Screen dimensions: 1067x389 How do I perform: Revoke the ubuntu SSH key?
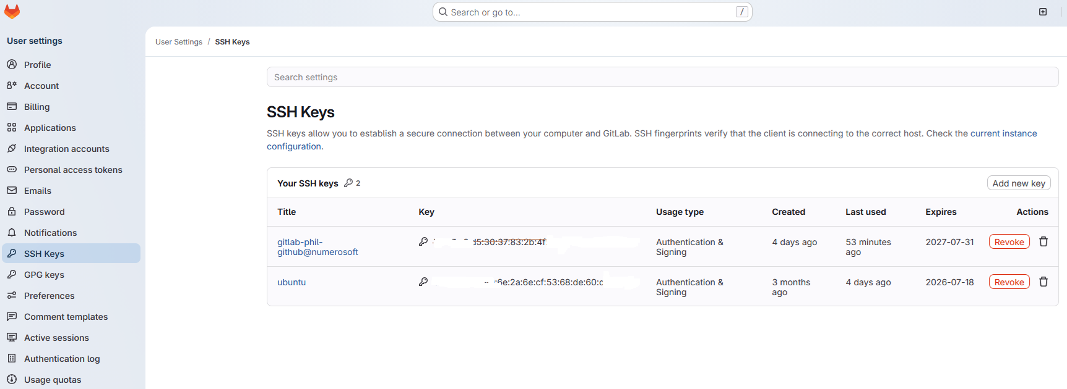[x=1009, y=282]
